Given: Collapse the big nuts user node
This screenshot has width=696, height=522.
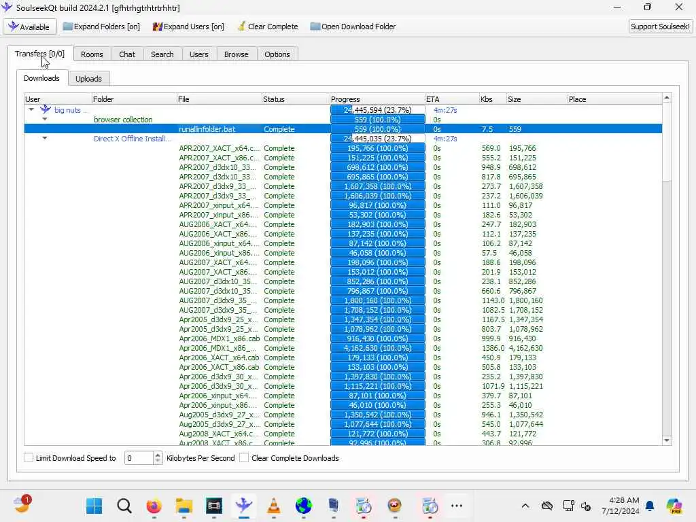Looking at the screenshot, I should pyautogui.click(x=31, y=109).
